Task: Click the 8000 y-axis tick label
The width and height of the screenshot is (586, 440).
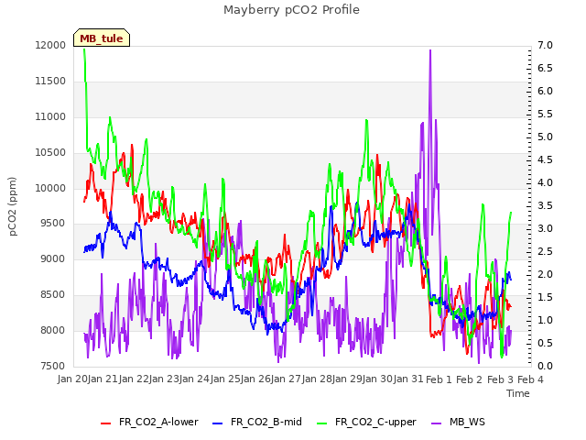Action: pos(55,330)
